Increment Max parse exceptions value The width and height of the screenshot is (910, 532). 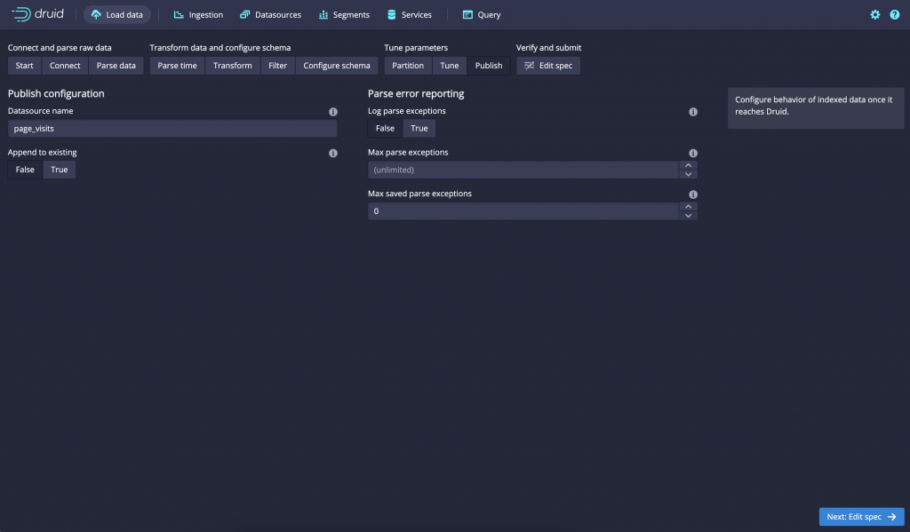pos(689,165)
